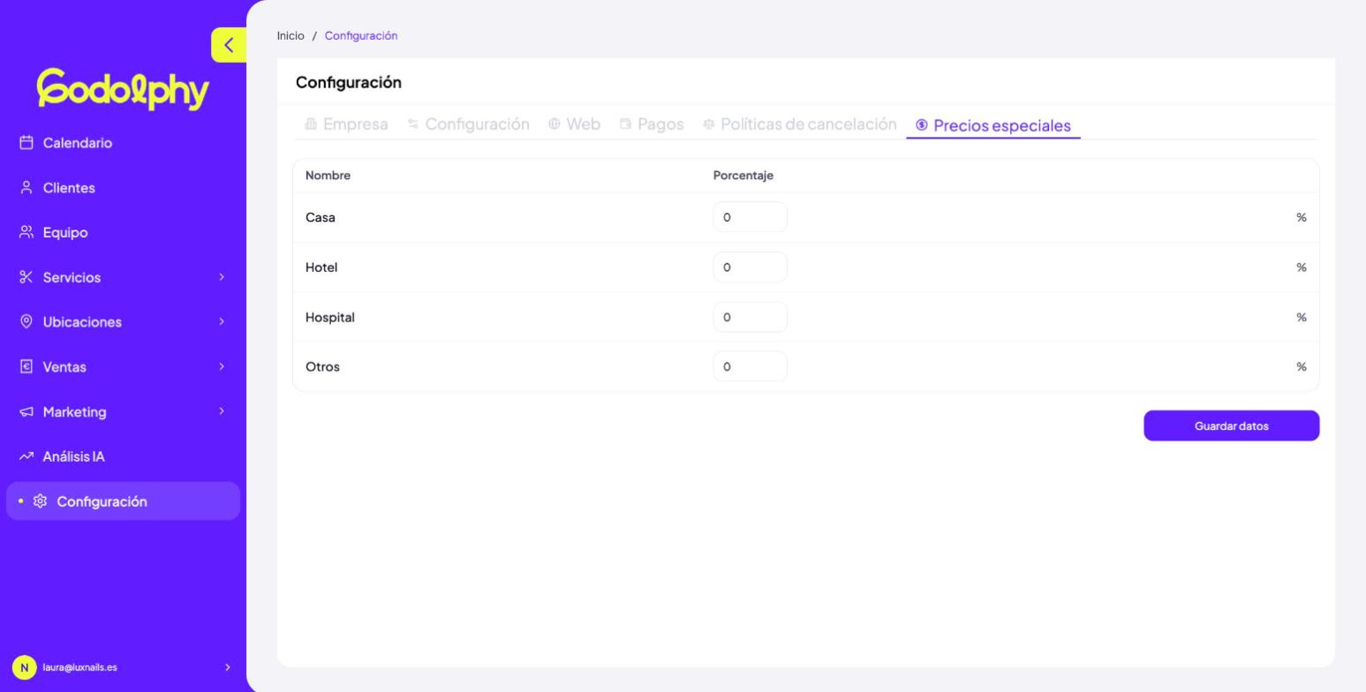Click the Precios especiales coin icon
The height and width of the screenshot is (692, 1366).
[x=922, y=125]
